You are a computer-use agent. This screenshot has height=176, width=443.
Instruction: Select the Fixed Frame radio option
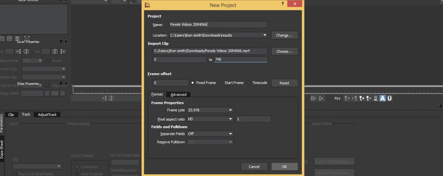tap(193, 83)
